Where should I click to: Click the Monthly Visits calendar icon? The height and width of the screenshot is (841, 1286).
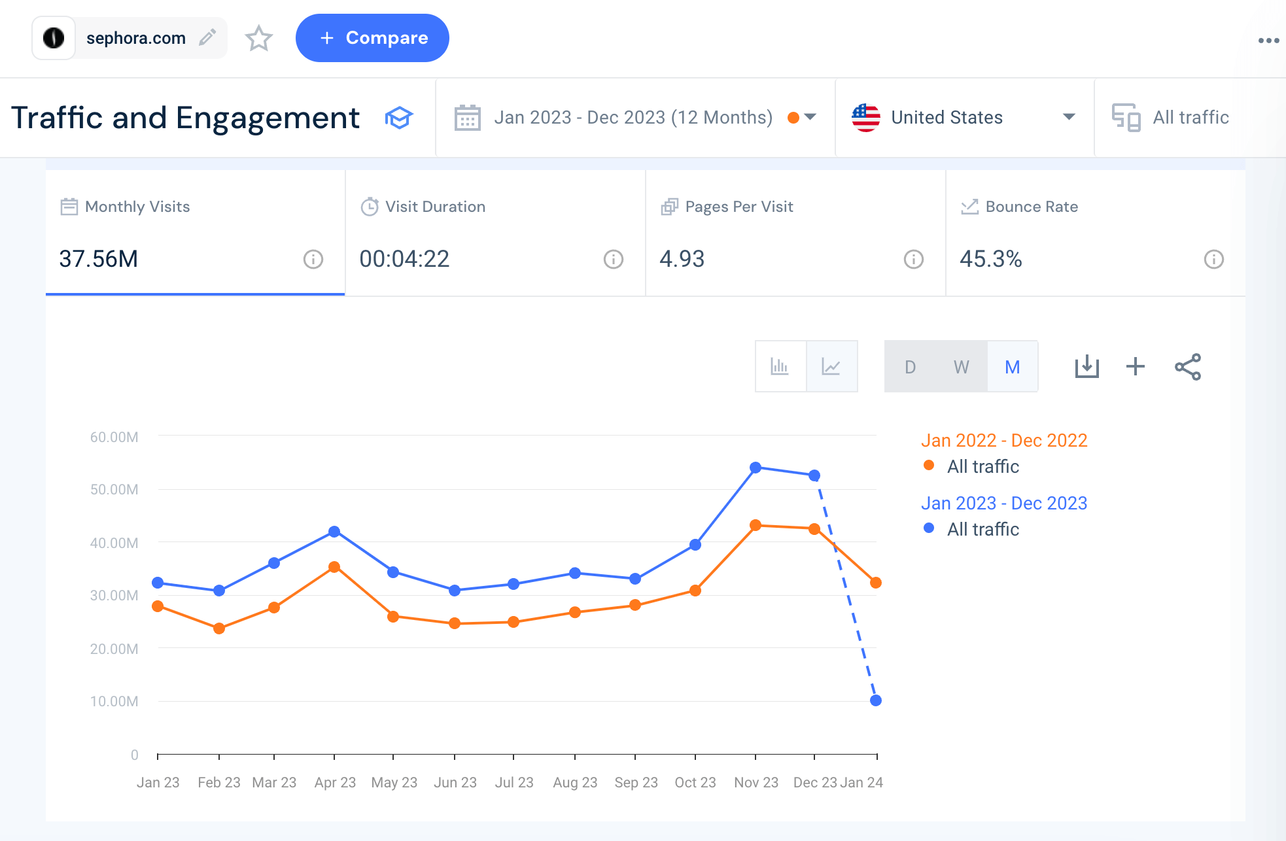(69, 207)
